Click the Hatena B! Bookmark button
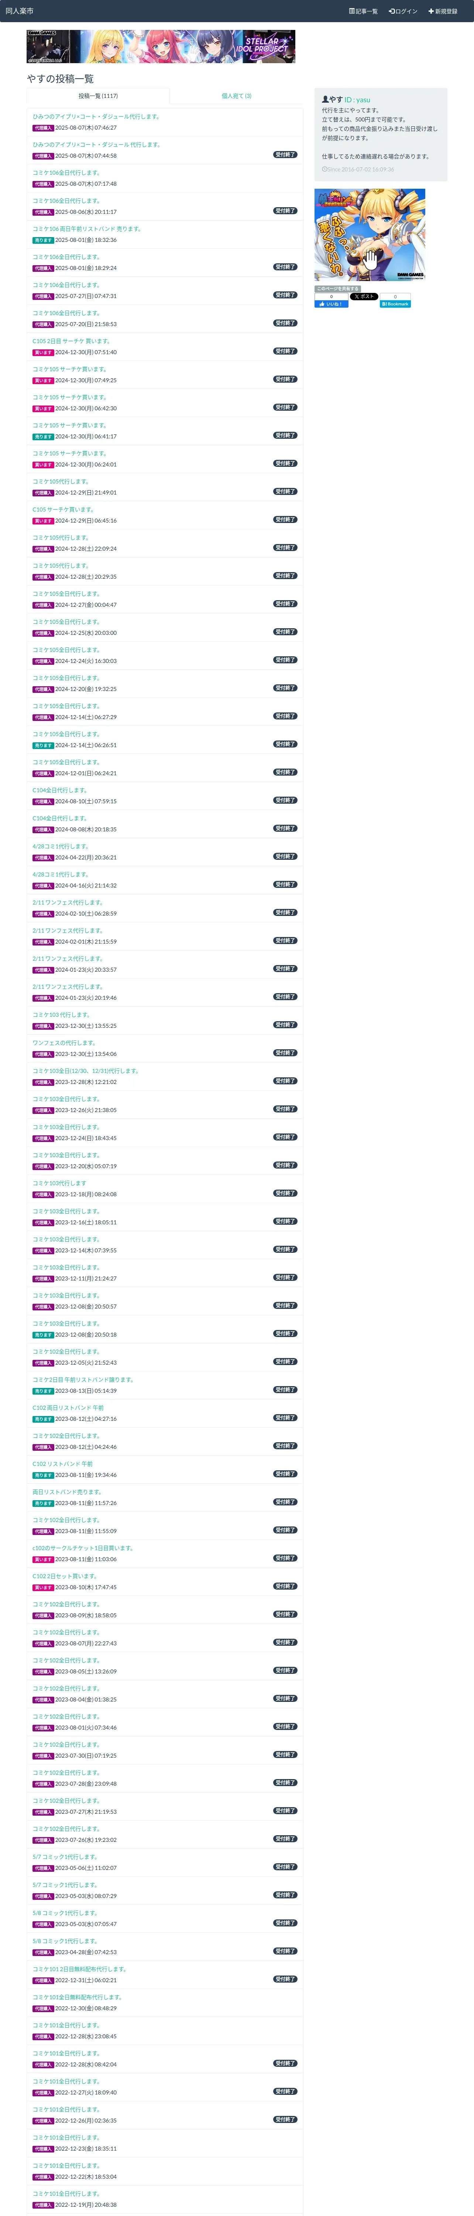Viewport: 474px width, 2216px height. coord(396,304)
